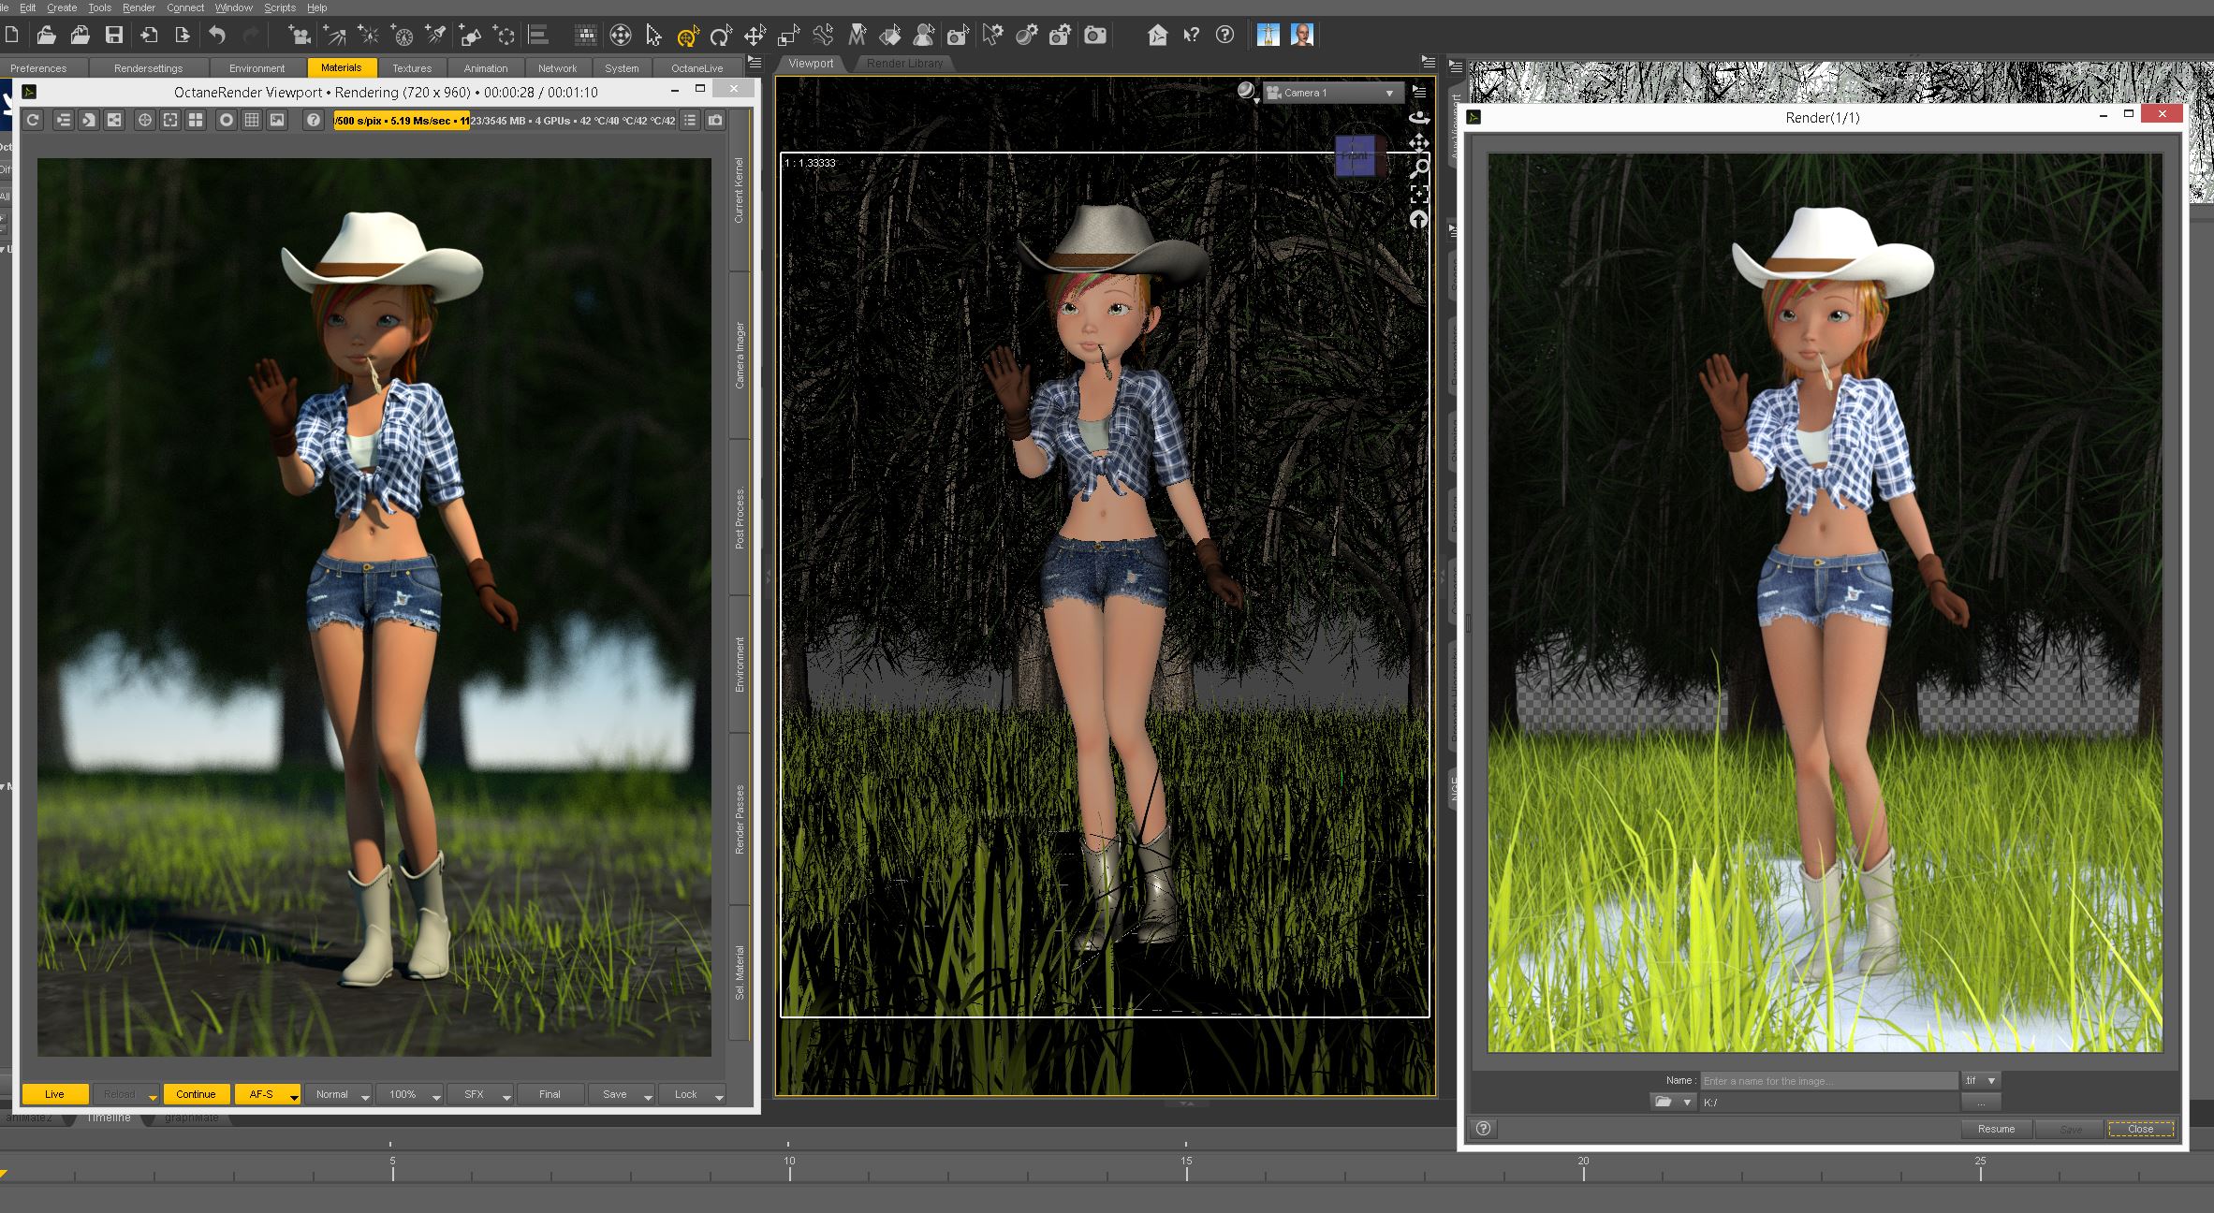The width and height of the screenshot is (2214, 1213).
Task: Select the Universal manipulator tool icon
Action: click(687, 37)
